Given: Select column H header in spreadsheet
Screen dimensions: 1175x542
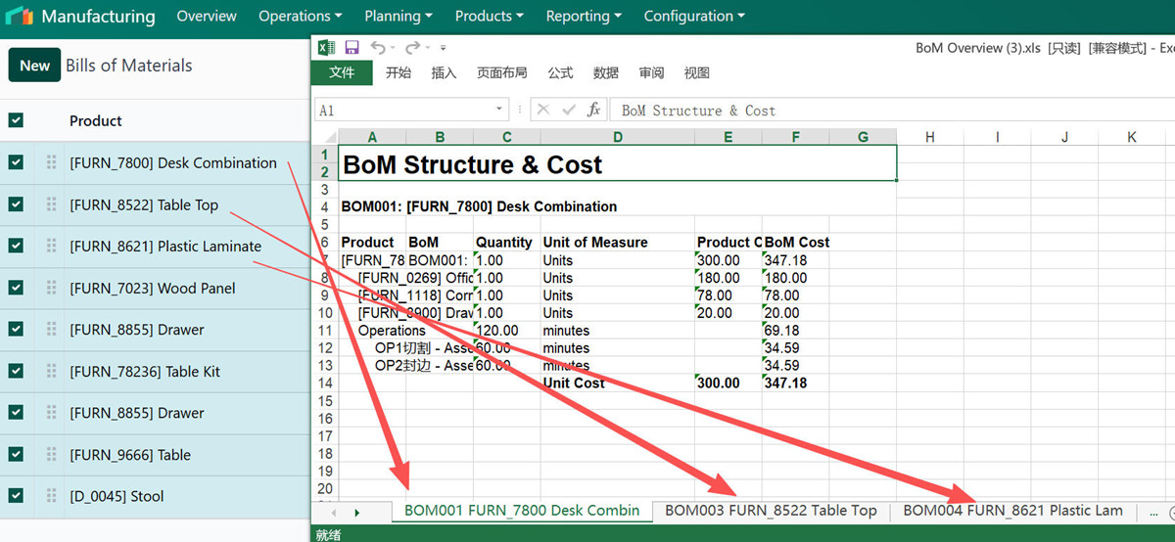Looking at the screenshot, I should [x=929, y=137].
